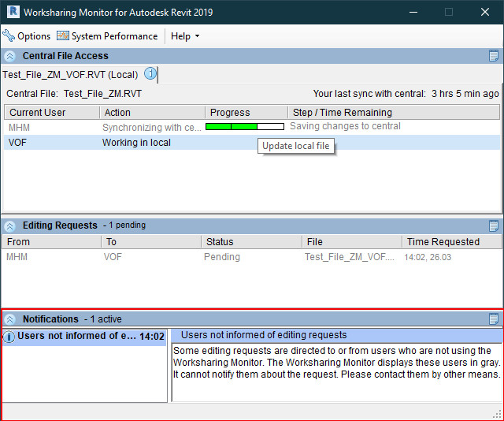Collapse the Central File Access panel

10,56
